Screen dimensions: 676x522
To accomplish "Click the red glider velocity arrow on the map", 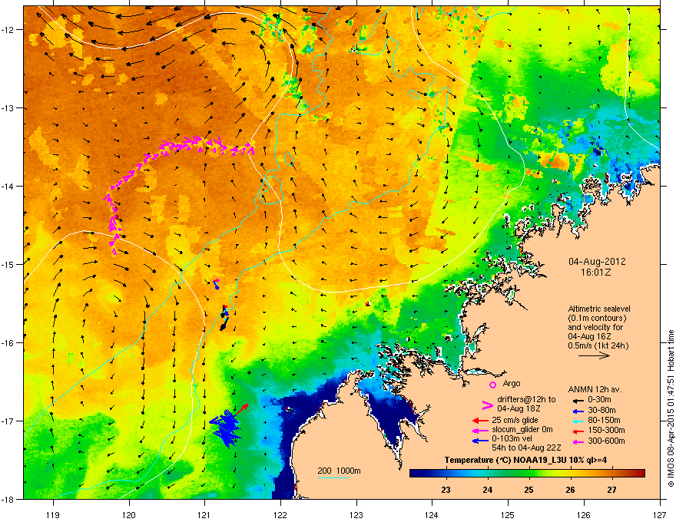I will (x=242, y=409).
